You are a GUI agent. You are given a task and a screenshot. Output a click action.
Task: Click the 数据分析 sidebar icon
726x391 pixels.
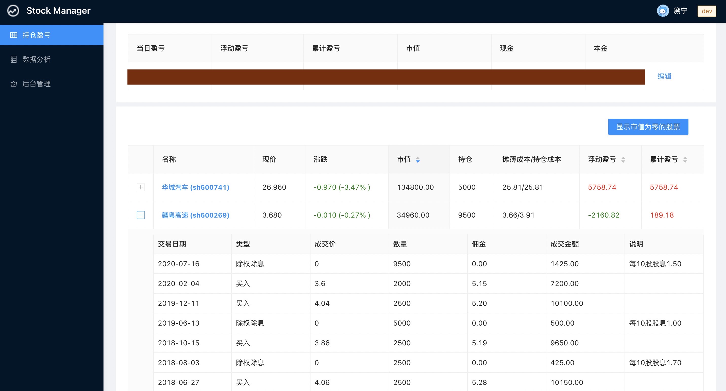[13, 59]
